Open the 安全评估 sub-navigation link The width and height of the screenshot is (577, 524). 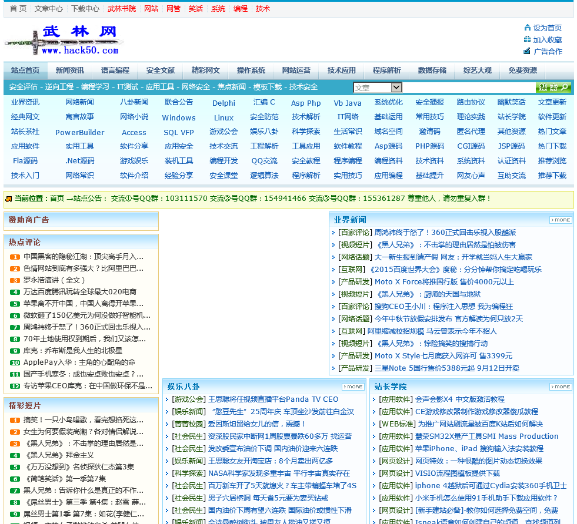pos(24,87)
